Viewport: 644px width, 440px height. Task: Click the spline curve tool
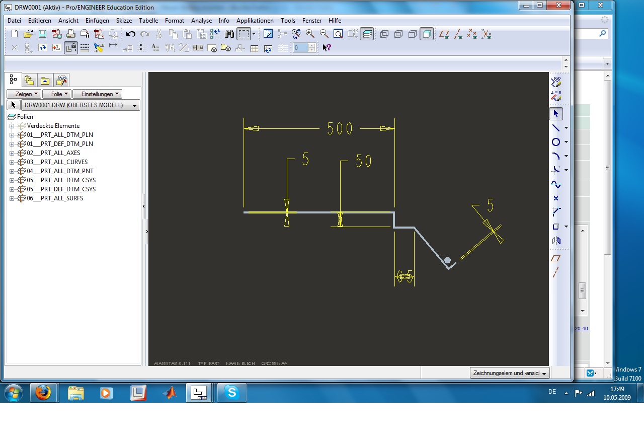[x=556, y=184]
